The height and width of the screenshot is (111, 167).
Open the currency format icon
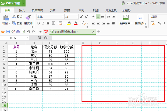[153, 23]
